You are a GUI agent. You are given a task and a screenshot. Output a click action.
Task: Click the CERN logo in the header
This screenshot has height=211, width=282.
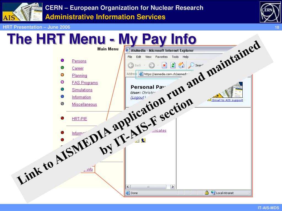pyautogui.click(x=270, y=12)
